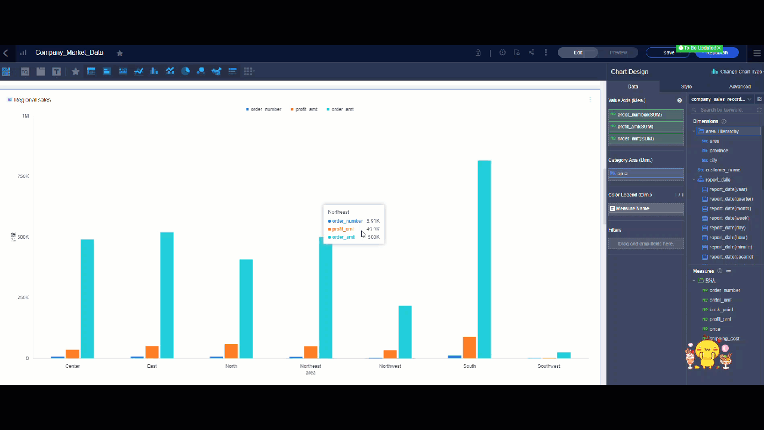The height and width of the screenshot is (430, 764).
Task: Select the pie chart icon in toolbar
Action: [186, 71]
